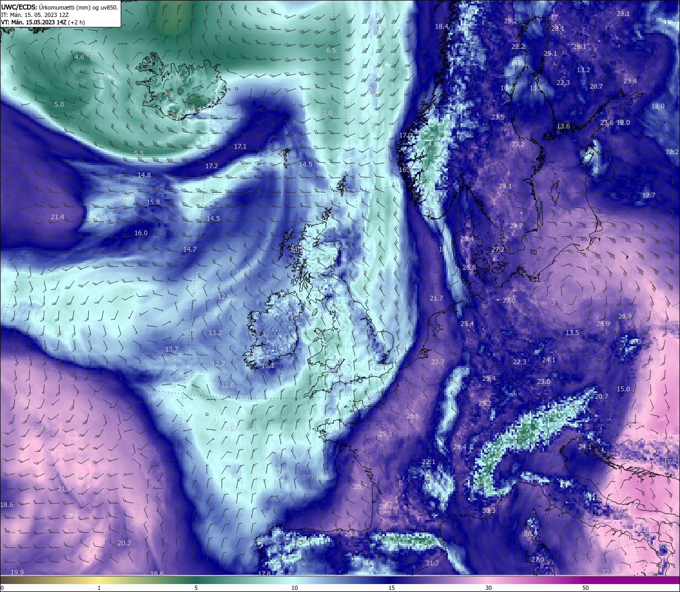Click the 'UWC/ECDS: Úrkomumætti (mm) og uv850.' title
The image size is (680, 592).
pyautogui.click(x=59, y=7)
